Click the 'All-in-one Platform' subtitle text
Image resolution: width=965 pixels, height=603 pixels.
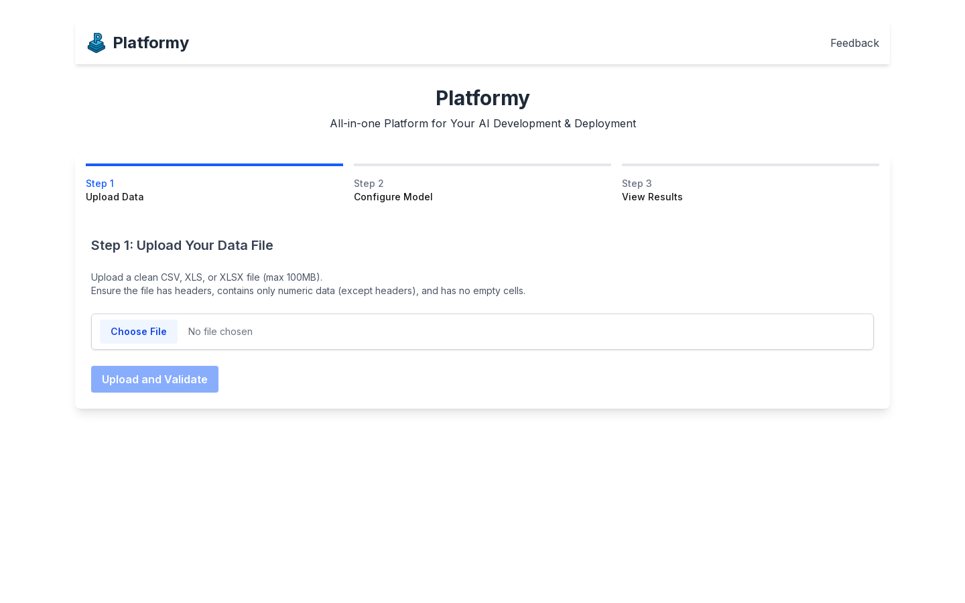click(x=483, y=123)
